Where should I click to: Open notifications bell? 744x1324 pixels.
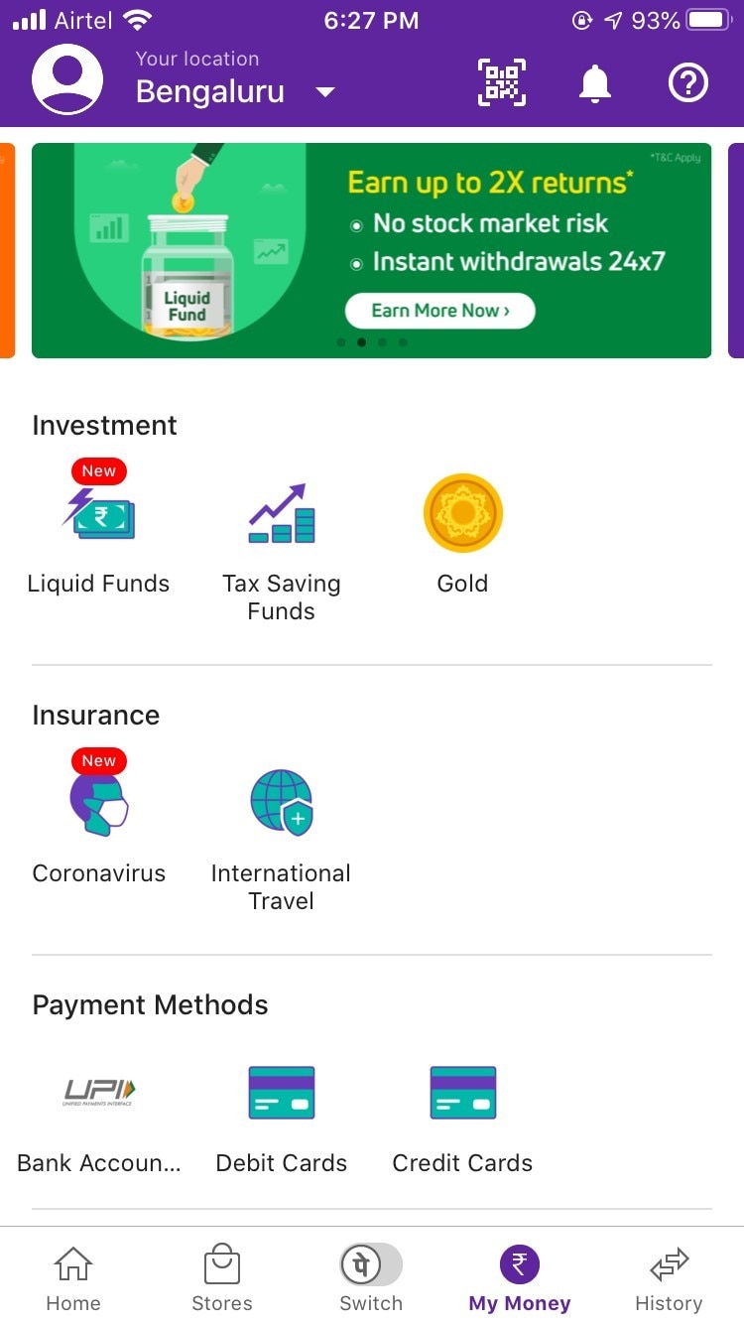(594, 84)
